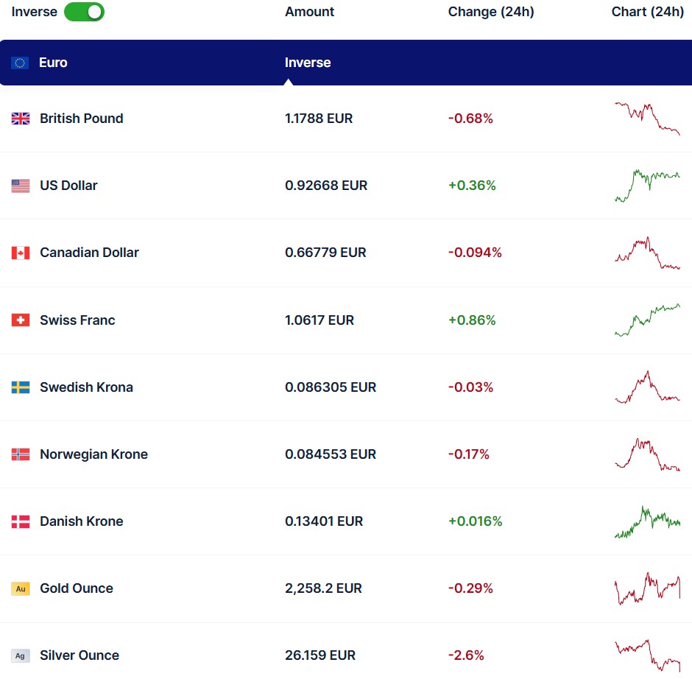View the Gold Ounce 24h chart
This screenshot has height=679, width=692.
[x=647, y=588]
